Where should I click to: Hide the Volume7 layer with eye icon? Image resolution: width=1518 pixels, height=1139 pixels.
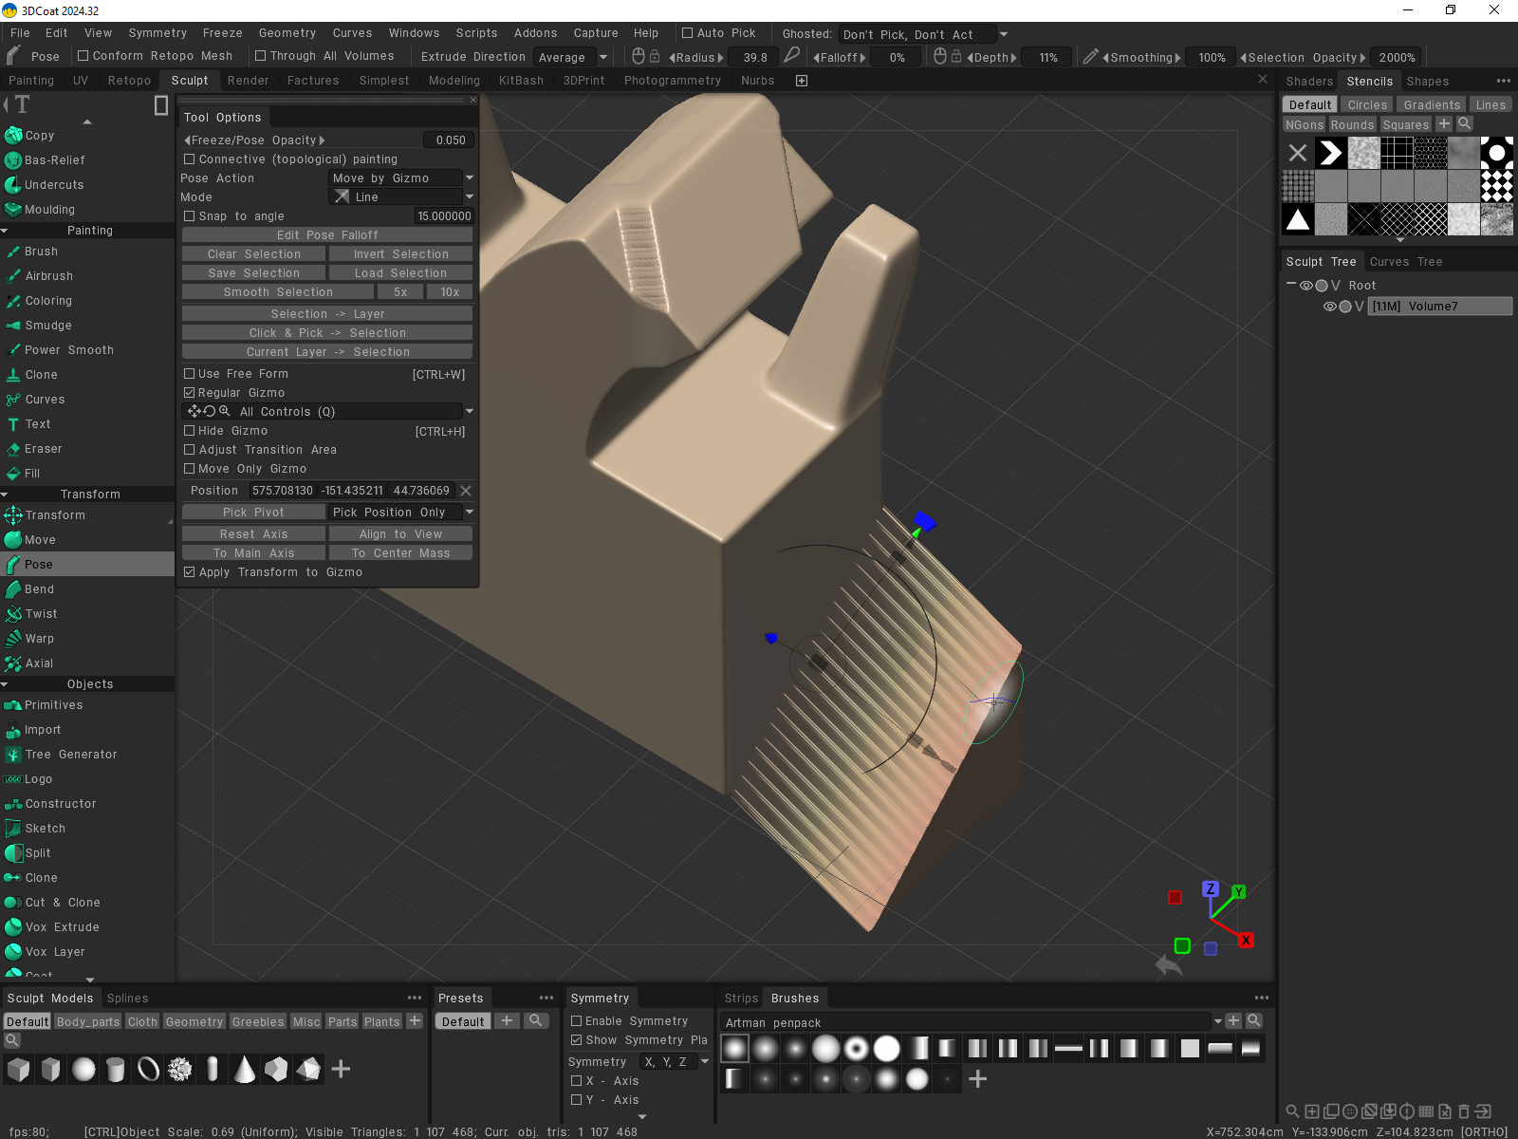tap(1329, 307)
